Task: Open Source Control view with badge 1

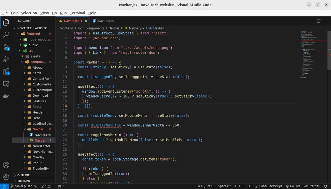Action: point(6,47)
